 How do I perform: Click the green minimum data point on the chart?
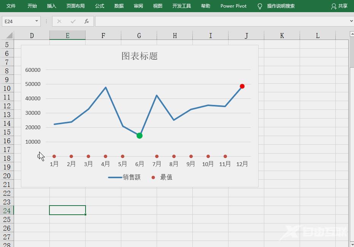(139, 135)
